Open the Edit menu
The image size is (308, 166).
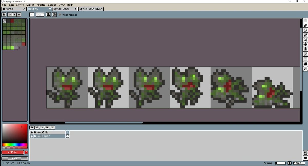(11, 5)
